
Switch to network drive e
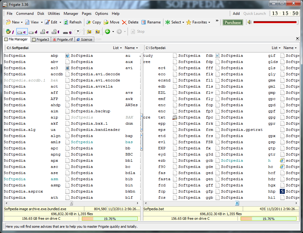pos(44,32)
